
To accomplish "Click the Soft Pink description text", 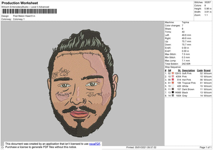I will click(187, 73).
